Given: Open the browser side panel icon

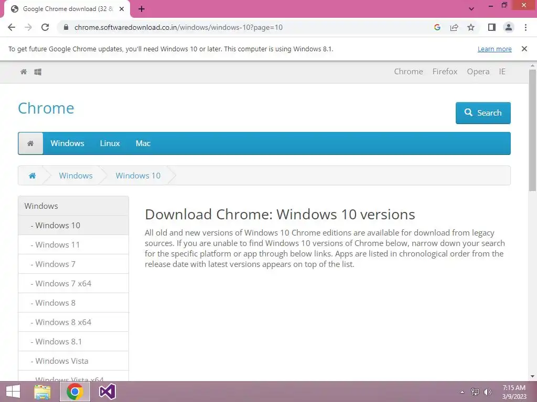Looking at the screenshot, I should [x=492, y=27].
